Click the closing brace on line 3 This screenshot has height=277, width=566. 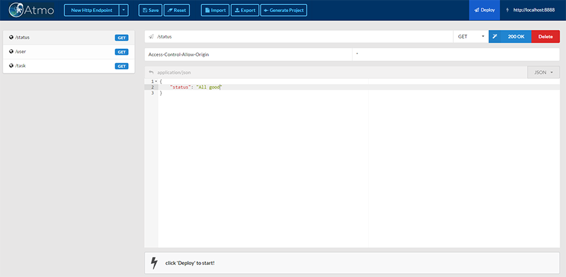tap(161, 93)
